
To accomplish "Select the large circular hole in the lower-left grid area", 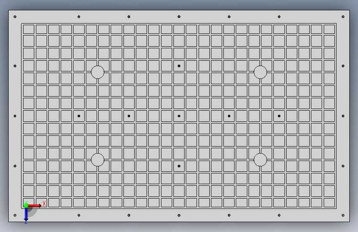I will pos(98,160).
